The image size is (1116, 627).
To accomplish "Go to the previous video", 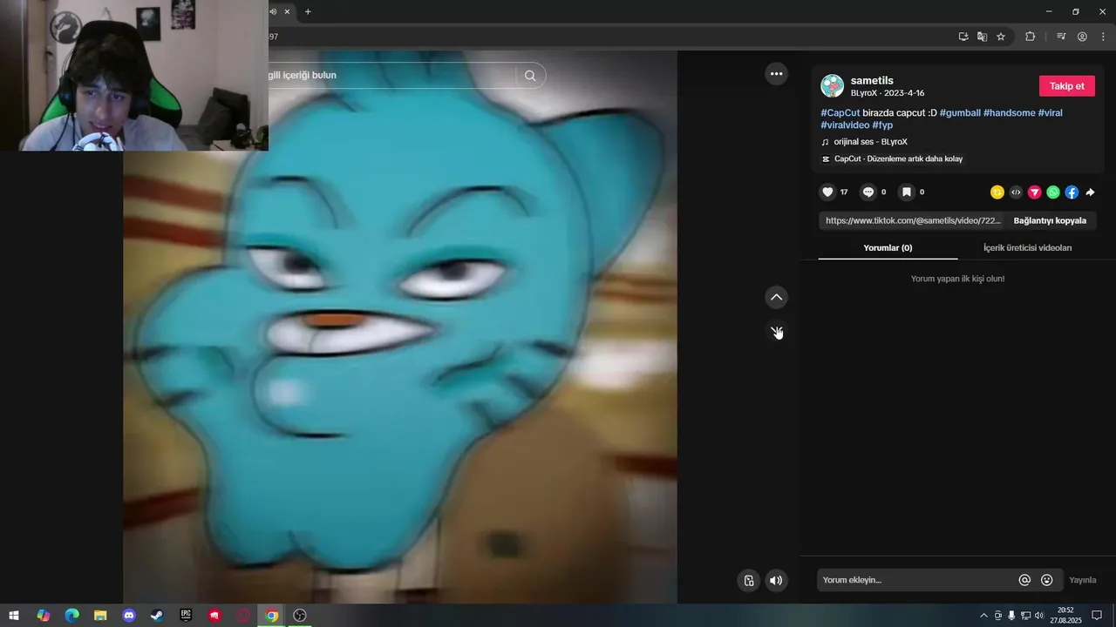I will pyautogui.click(x=776, y=298).
